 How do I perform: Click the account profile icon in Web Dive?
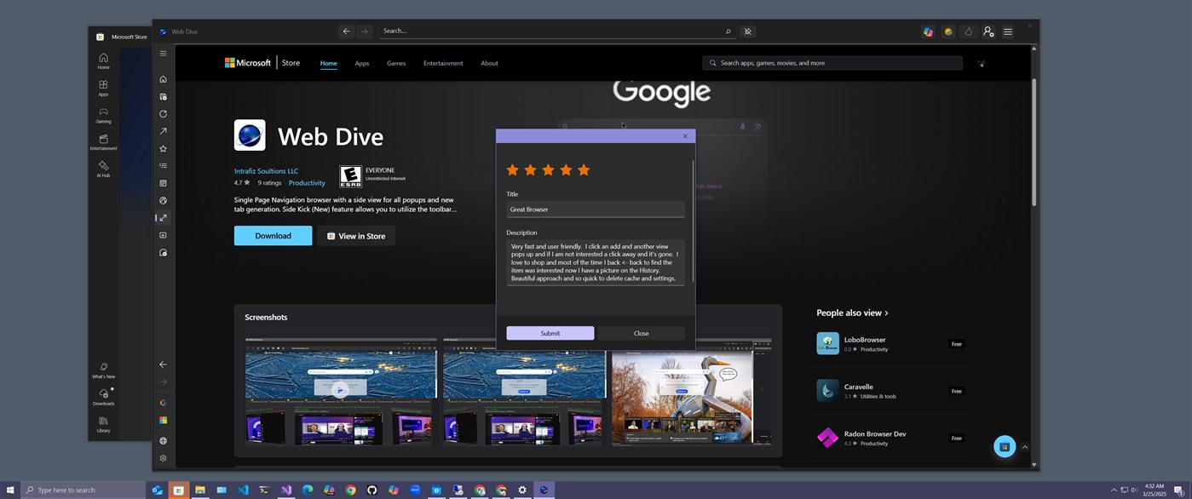point(988,32)
